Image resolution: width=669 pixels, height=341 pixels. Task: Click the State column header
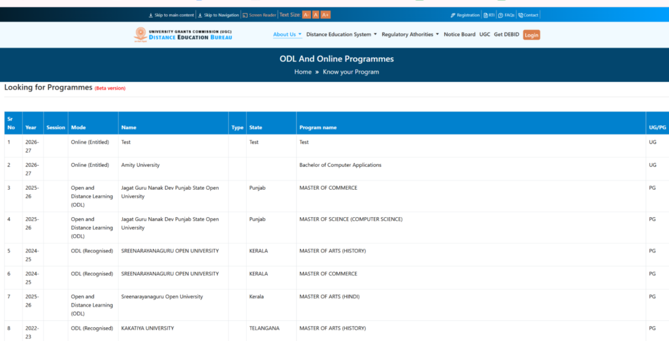271,123
